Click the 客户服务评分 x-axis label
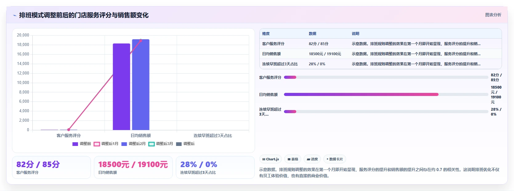The height and width of the screenshot is (191, 514). tap(69, 136)
